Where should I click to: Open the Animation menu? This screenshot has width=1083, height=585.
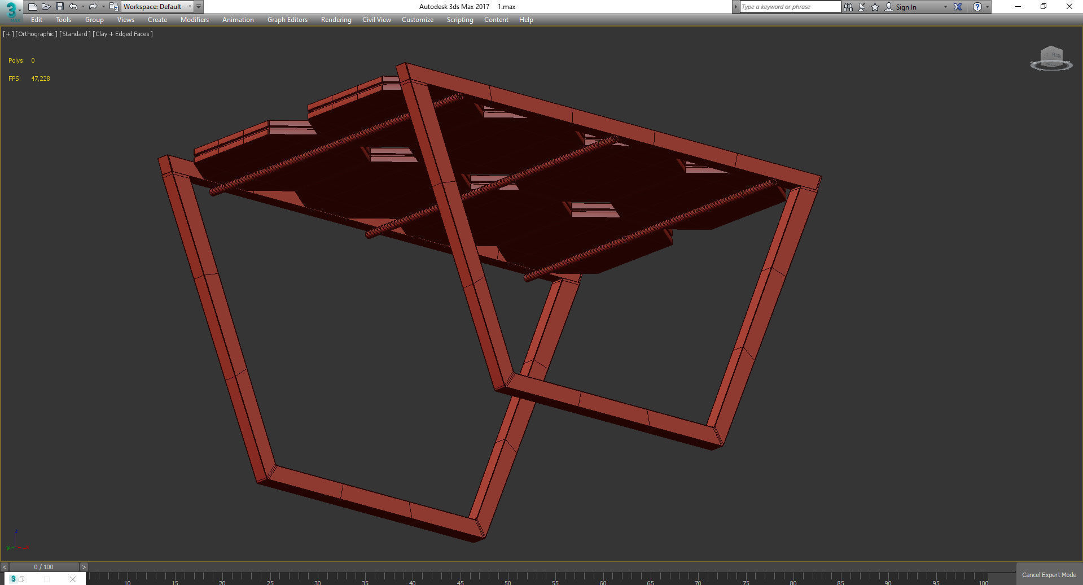click(x=238, y=20)
